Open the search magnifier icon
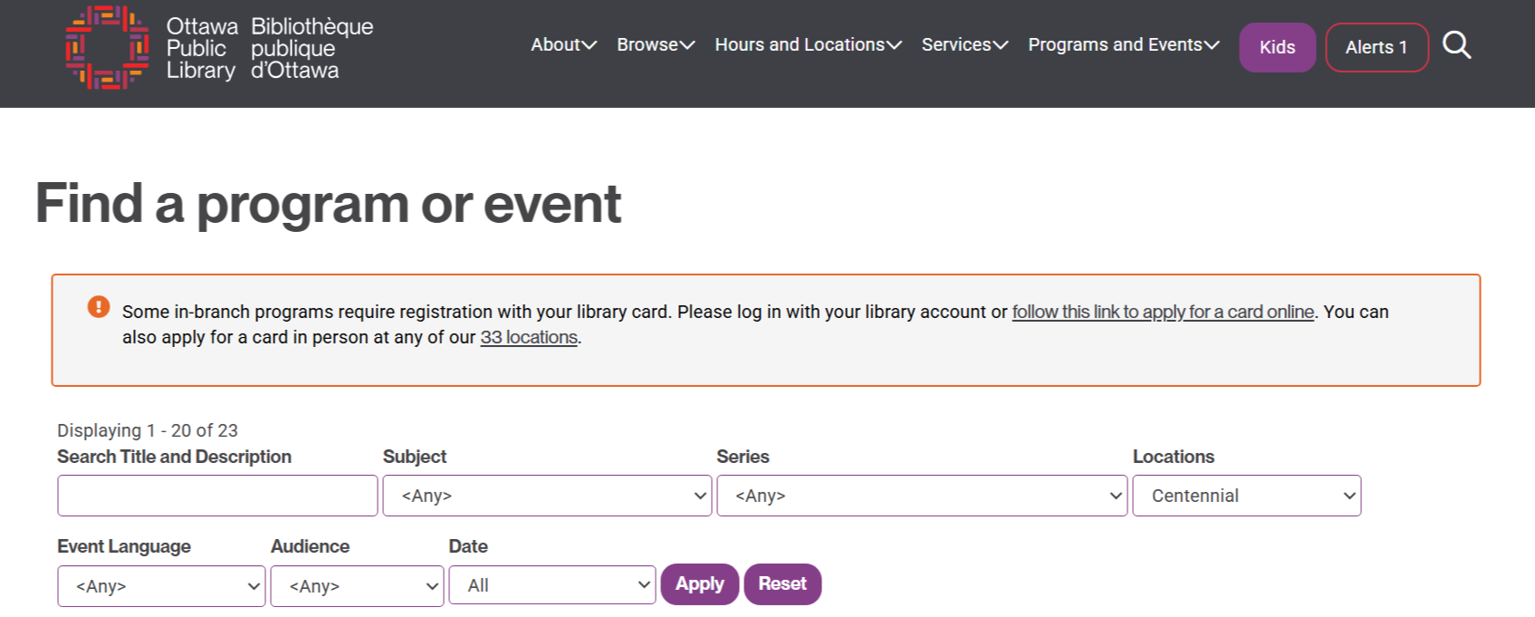1535x617 pixels. 1456,45
